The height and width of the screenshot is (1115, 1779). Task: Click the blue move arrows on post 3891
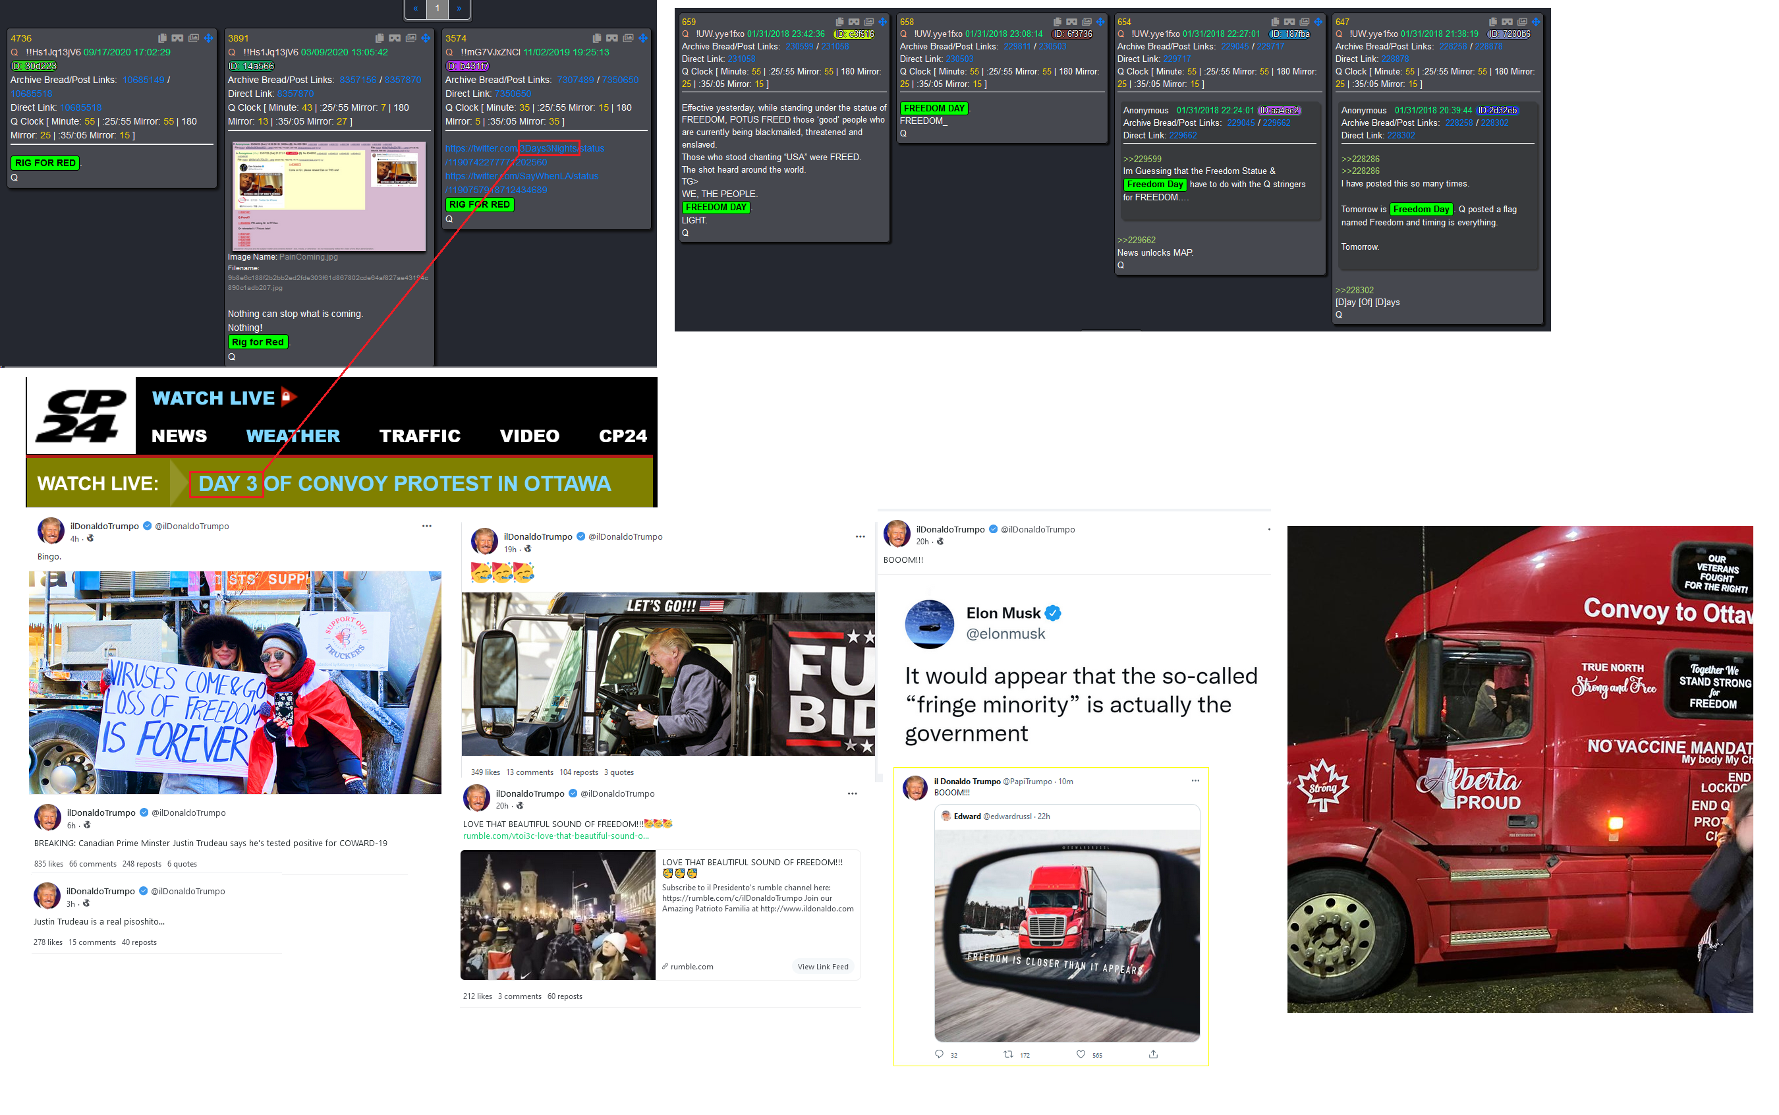click(426, 38)
